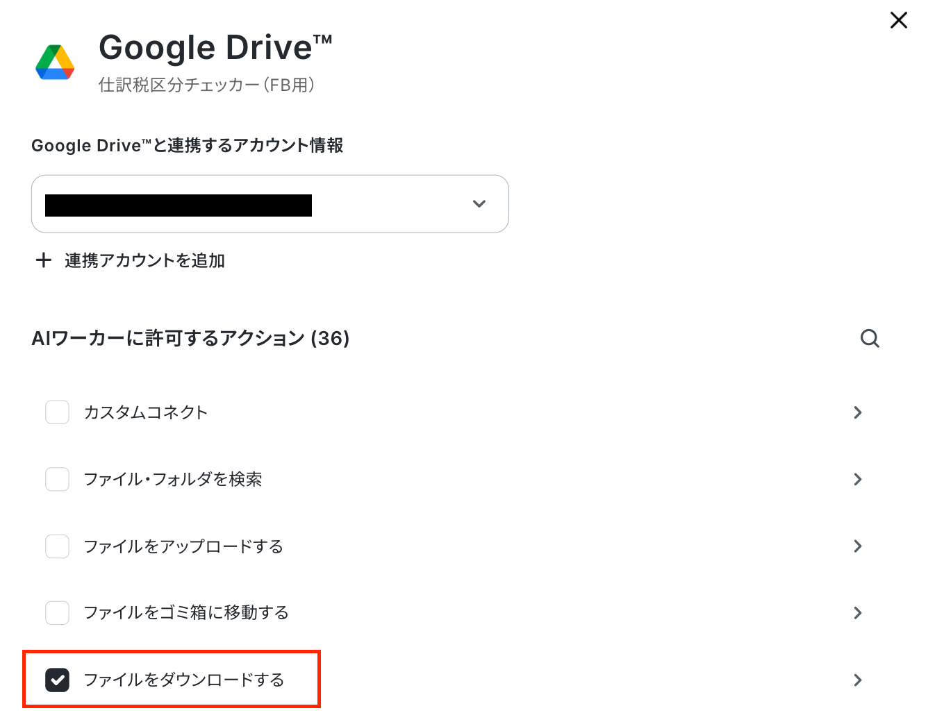
Task: Expand ファイルをゴミ箱に移動する row chevron
Action: (x=858, y=613)
